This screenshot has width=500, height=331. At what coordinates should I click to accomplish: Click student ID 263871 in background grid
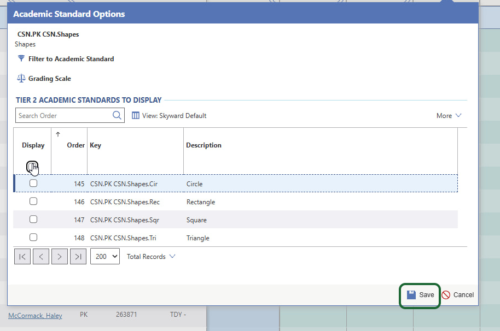(x=126, y=315)
